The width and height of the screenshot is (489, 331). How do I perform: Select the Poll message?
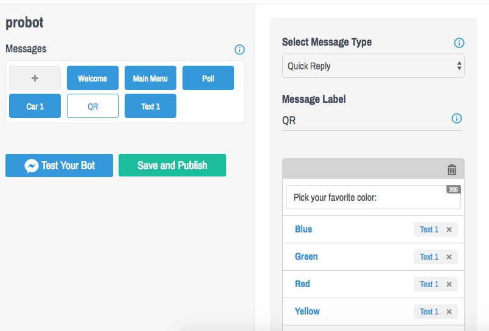209,78
